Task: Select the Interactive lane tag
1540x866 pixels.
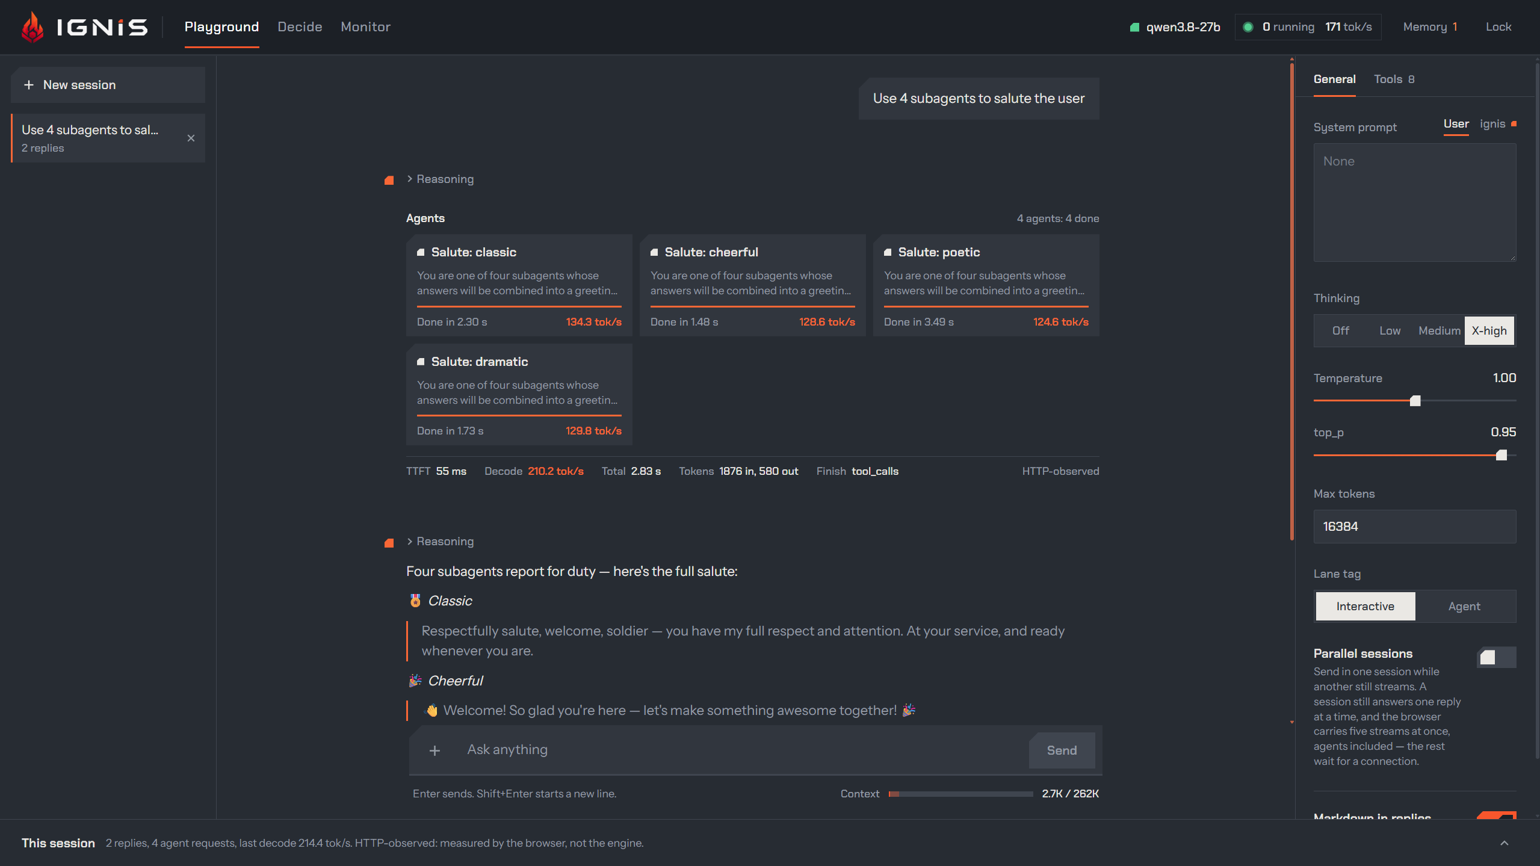Action: click(x=1365, y=606)
